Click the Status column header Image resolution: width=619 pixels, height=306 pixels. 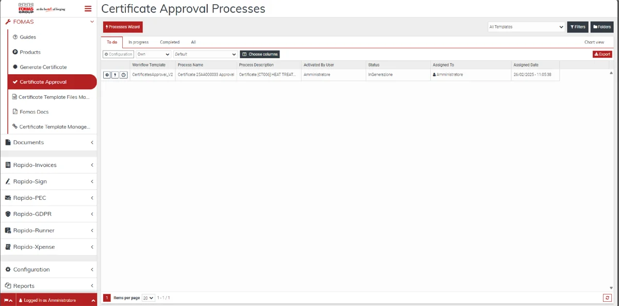(x=398, y=65)
